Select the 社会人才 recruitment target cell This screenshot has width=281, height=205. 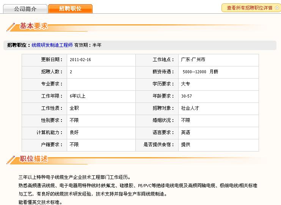190,108
